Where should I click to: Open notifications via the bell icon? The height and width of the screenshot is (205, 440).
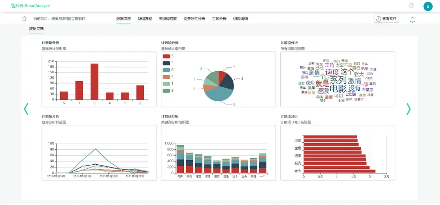(x=412, y=20)
